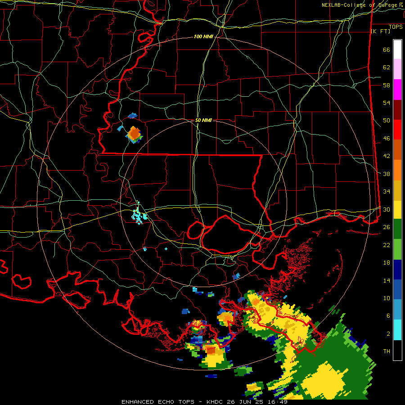Click the '[K FT]' units label

380,31
